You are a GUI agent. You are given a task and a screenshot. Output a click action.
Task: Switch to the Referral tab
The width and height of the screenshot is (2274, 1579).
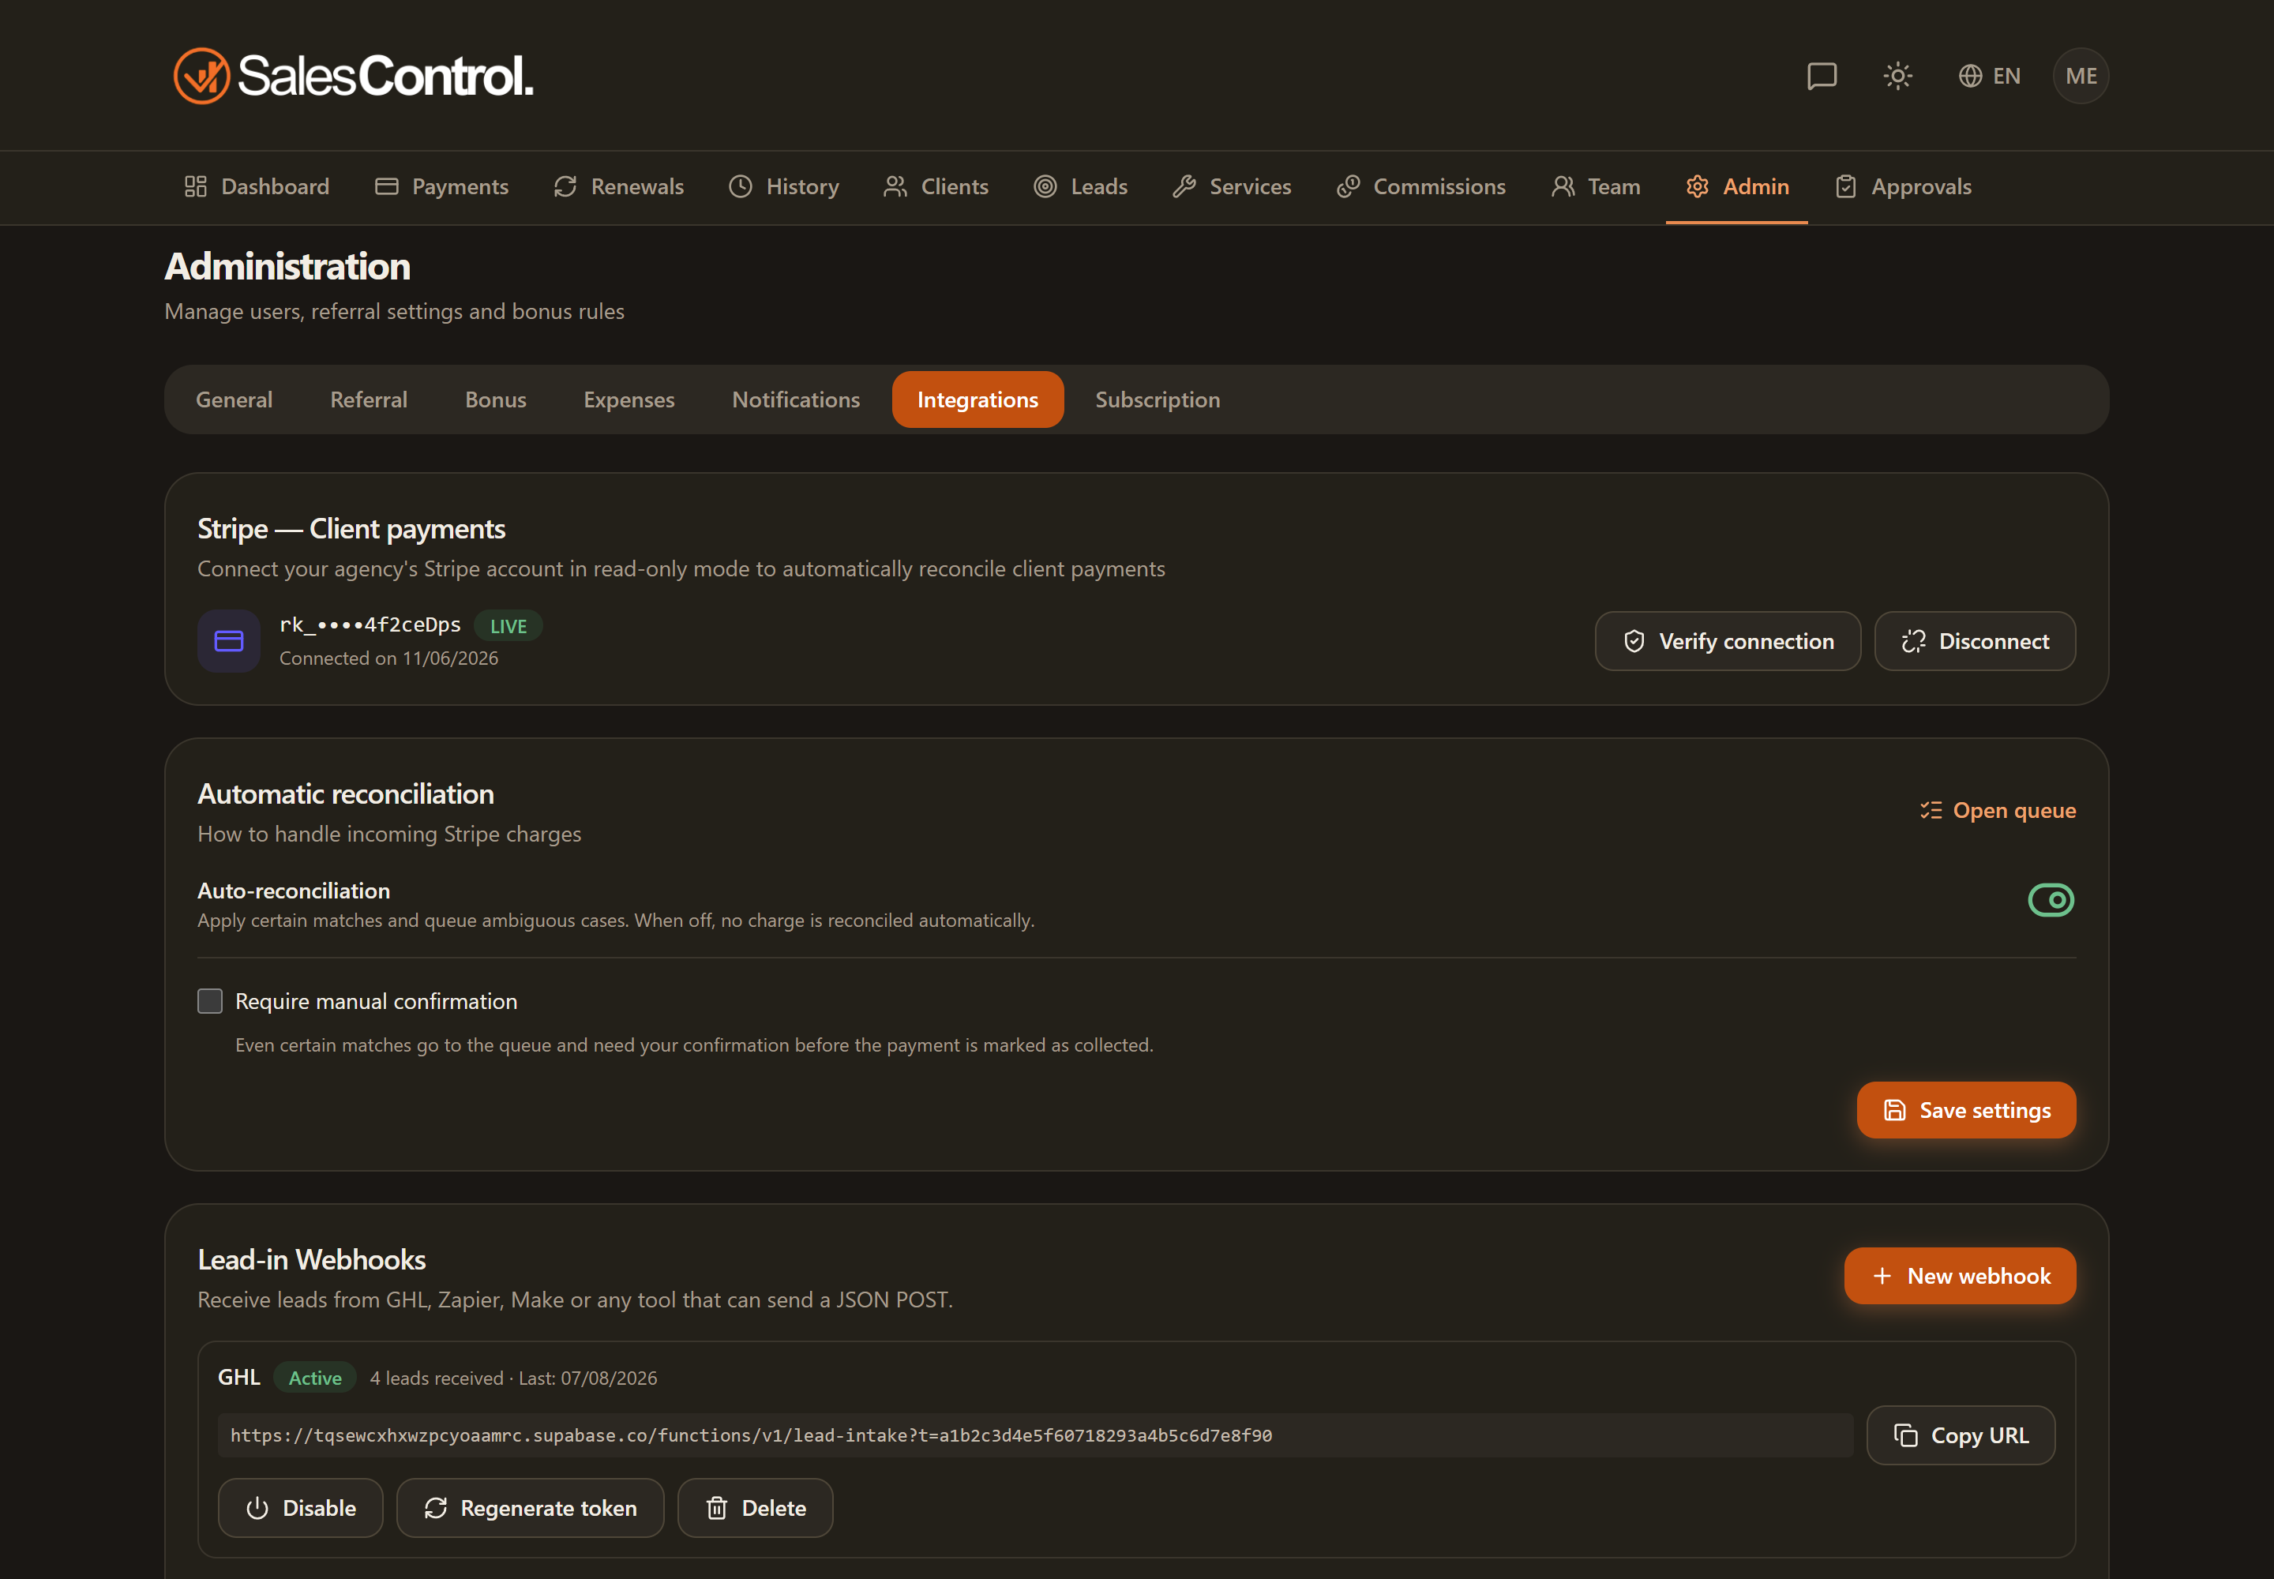click(368, 399)
